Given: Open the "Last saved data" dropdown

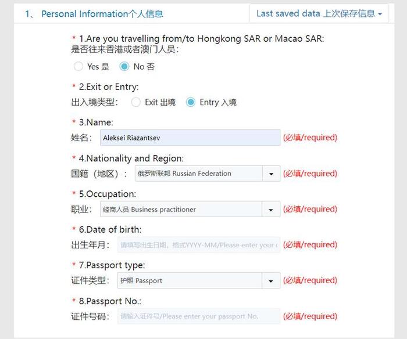Looking at the screenshot, I should 319,13.
